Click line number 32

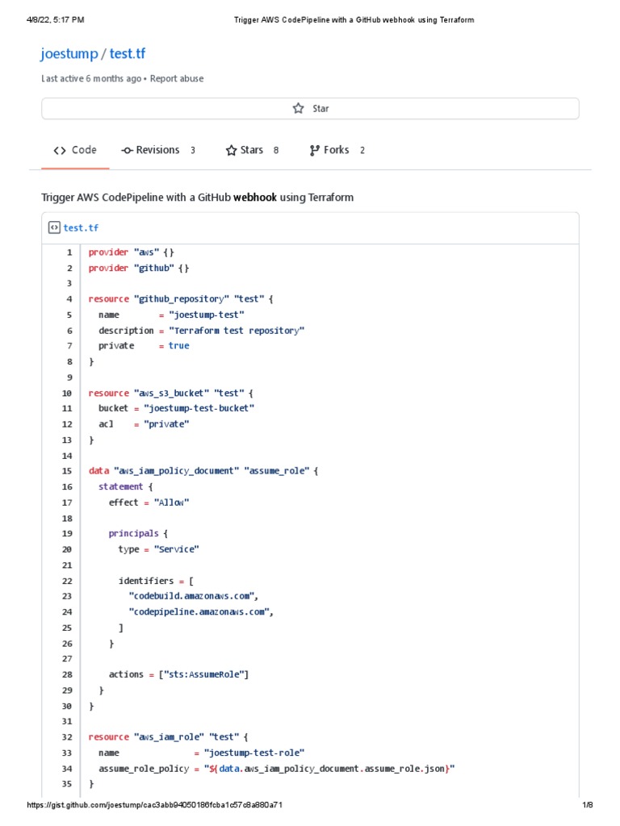67,737
